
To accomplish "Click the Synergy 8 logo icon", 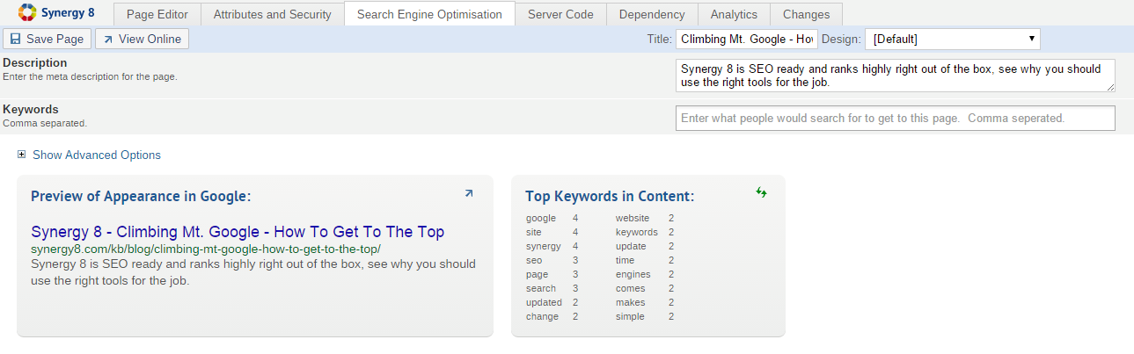I will [27, 13].
